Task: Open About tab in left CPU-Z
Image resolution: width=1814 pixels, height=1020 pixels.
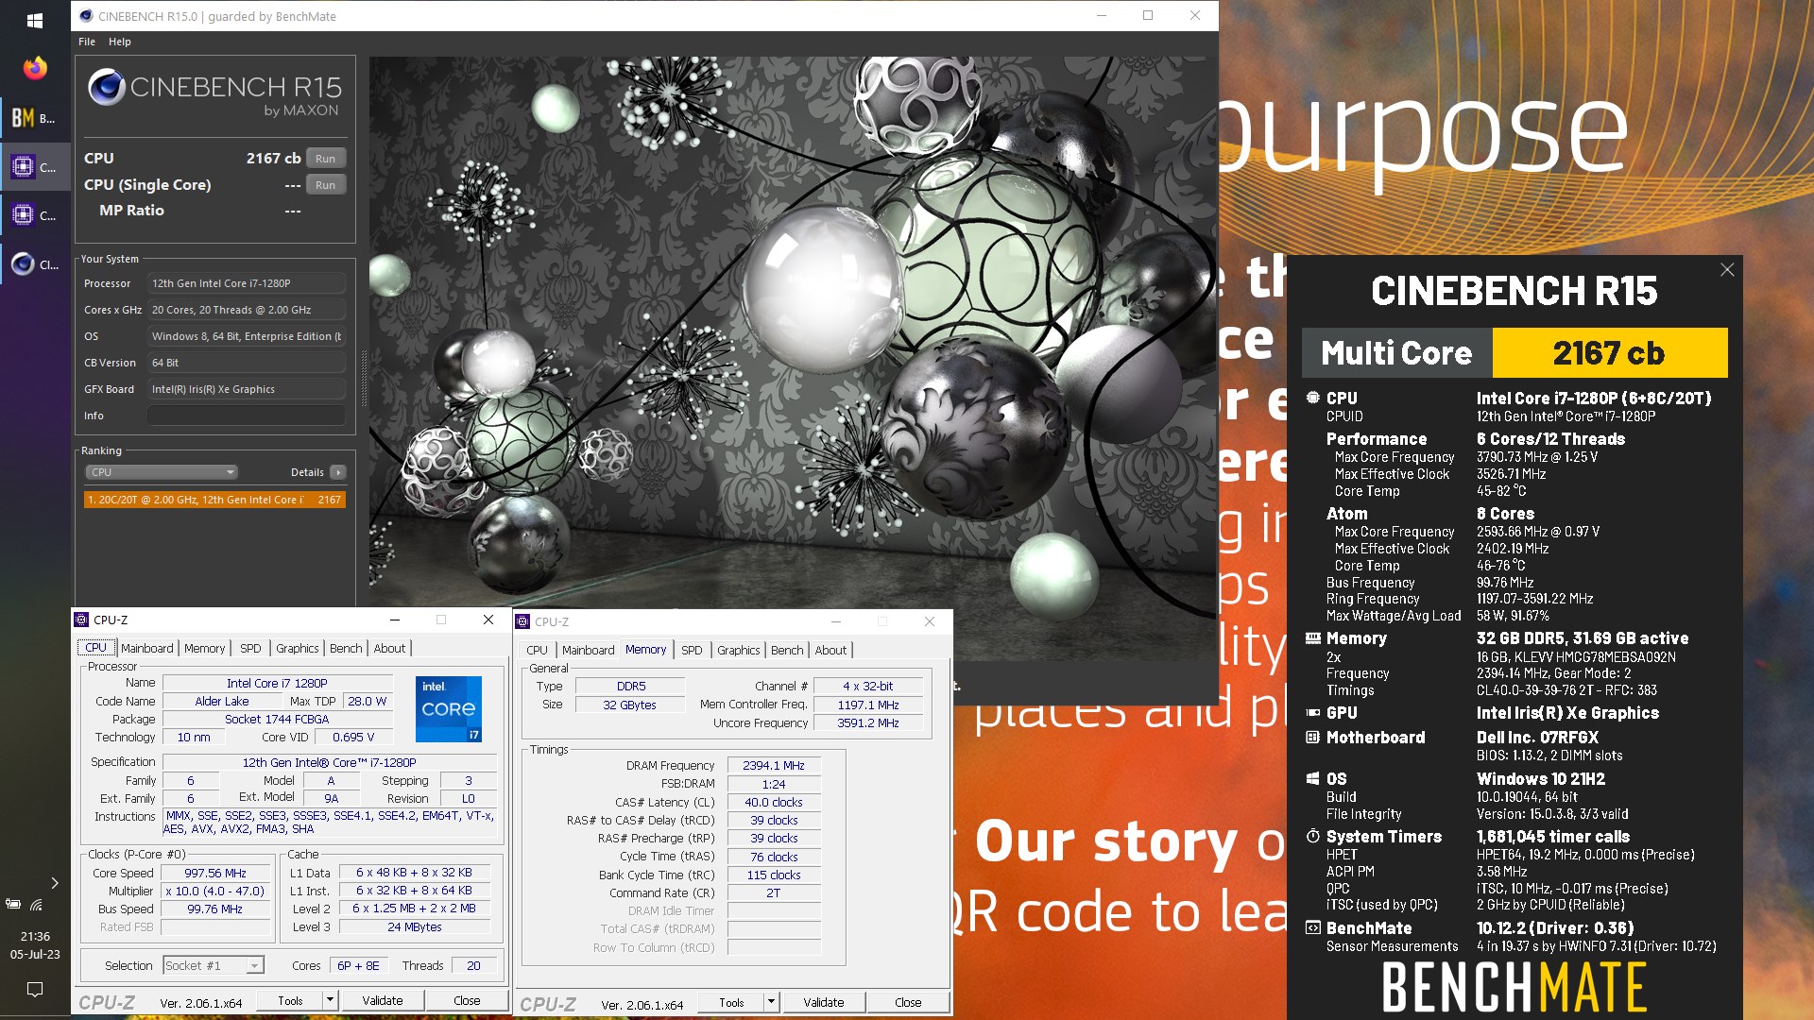Action: click(x=389, y=648)
